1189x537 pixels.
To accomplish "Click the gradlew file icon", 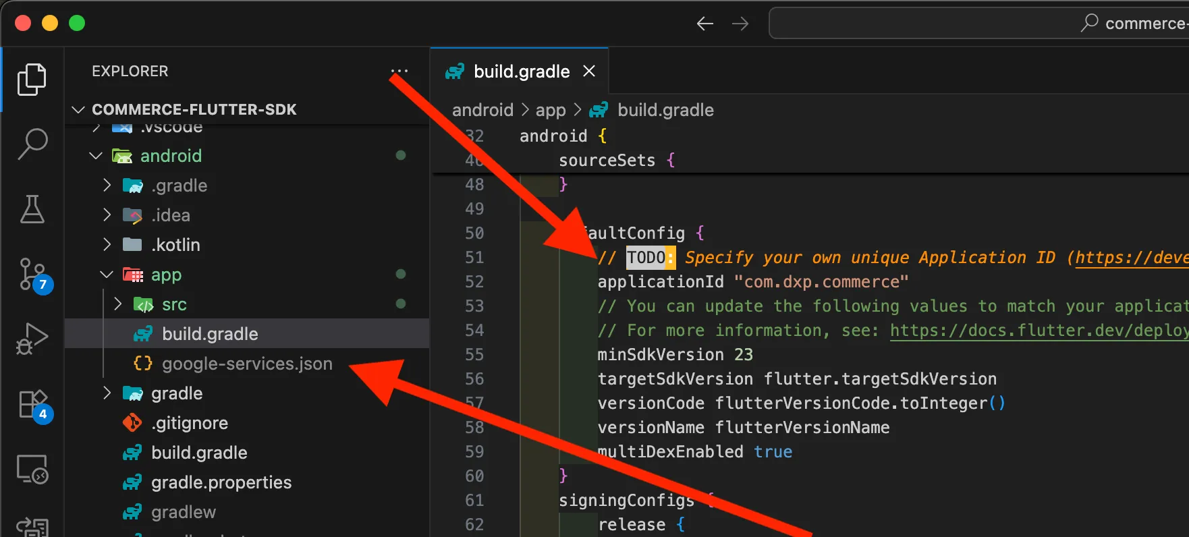I will [132, 512].
